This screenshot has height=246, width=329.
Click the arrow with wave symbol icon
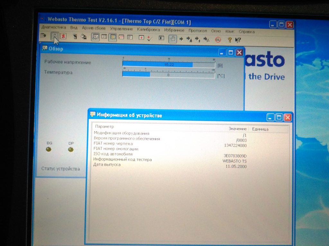tap(207, 39)
